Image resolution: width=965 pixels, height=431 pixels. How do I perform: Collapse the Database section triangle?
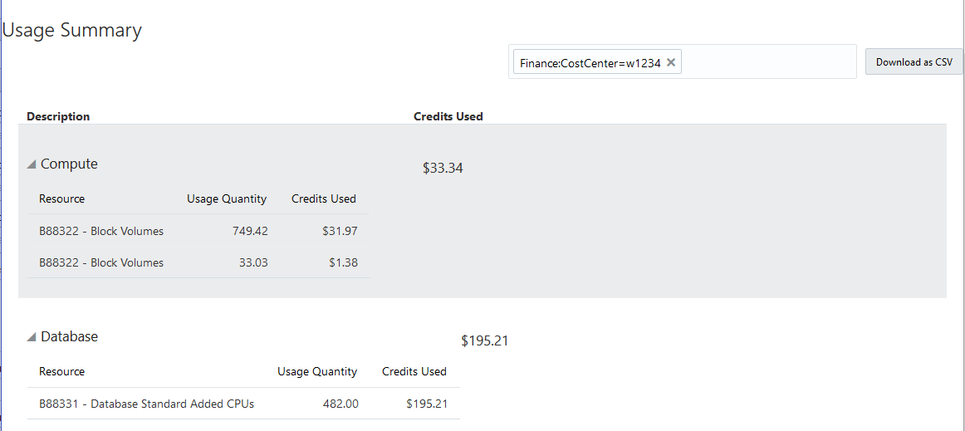(32, 337)
